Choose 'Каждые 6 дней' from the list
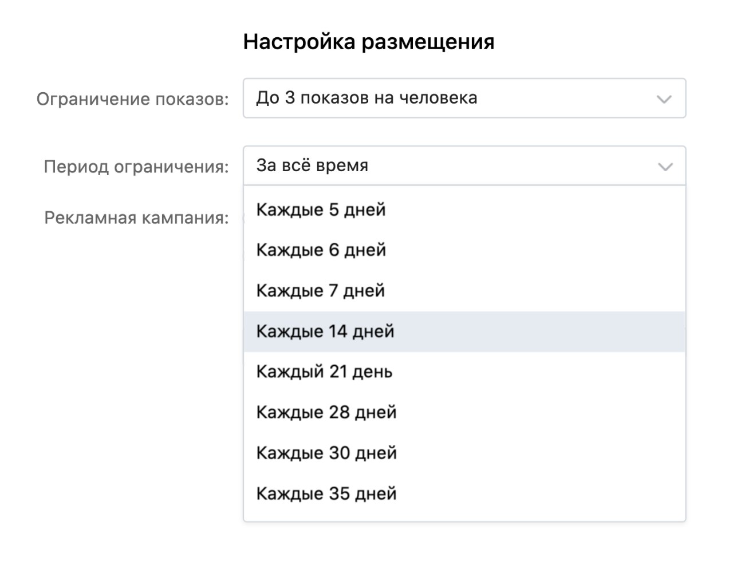Viewport: 733px width, 561px height. [464, 250]
